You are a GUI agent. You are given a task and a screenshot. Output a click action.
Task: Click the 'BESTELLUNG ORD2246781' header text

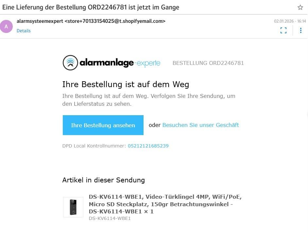pos(208,63)
